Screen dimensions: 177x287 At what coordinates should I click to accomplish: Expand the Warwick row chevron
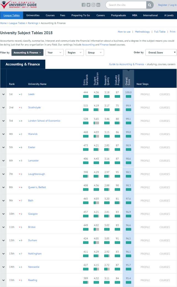[x=3, y=134]
